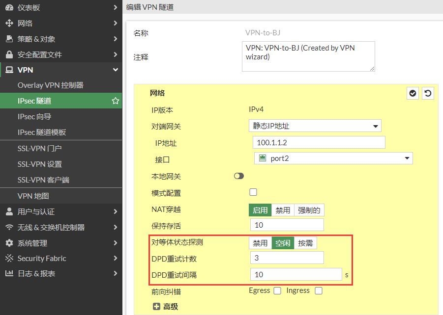
Task: Click the star icon beside IPsec 隧道
Action: [x=116, y=101]
